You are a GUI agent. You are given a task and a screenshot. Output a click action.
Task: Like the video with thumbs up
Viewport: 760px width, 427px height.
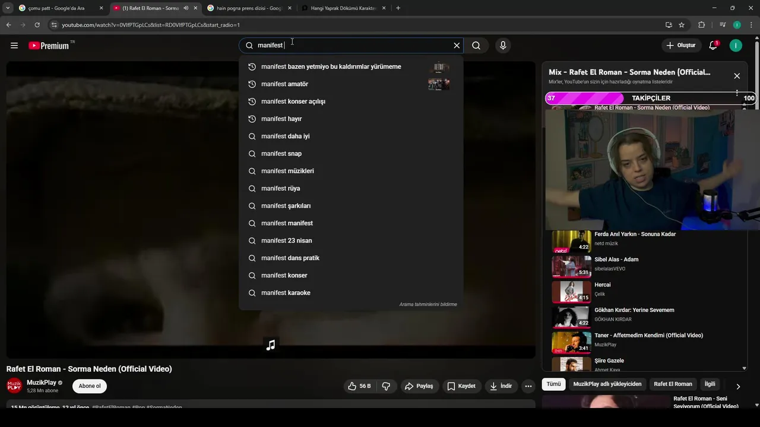point(359,386)
